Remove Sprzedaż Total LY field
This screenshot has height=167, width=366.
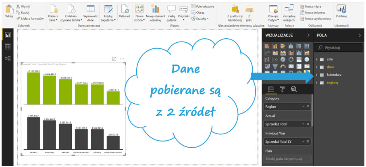click(308, 142)
